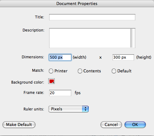The width and height of the screenshot is (154, 136).
Task: Click the Ruler units label text
Action: pyautogui.click(x=34, y=109)
